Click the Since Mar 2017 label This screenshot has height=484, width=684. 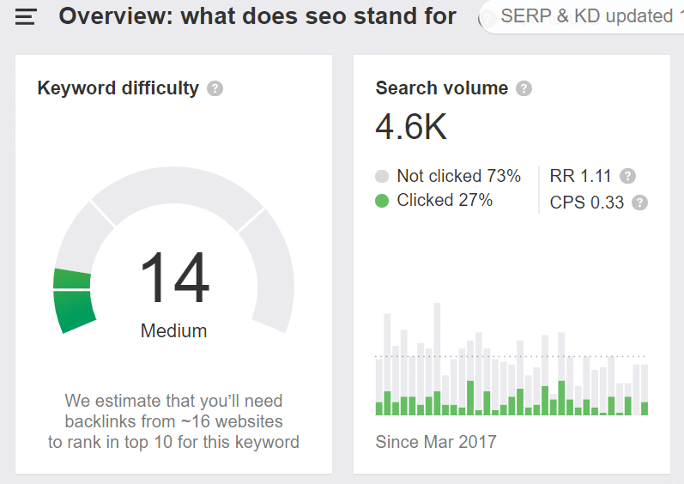(436, 442)
